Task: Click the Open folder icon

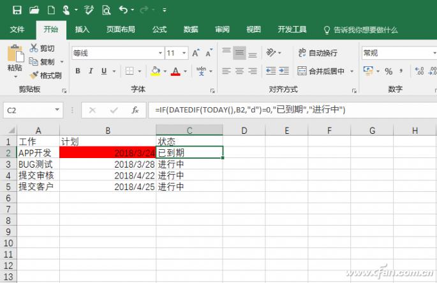Action: (34, 10)
